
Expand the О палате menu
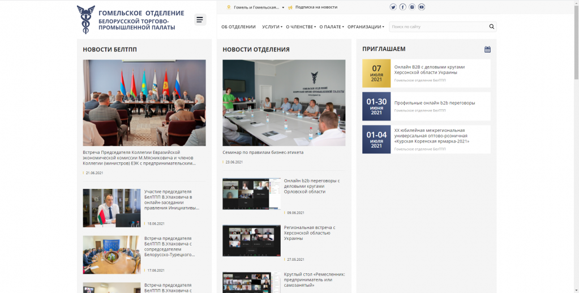coord(332,27)
